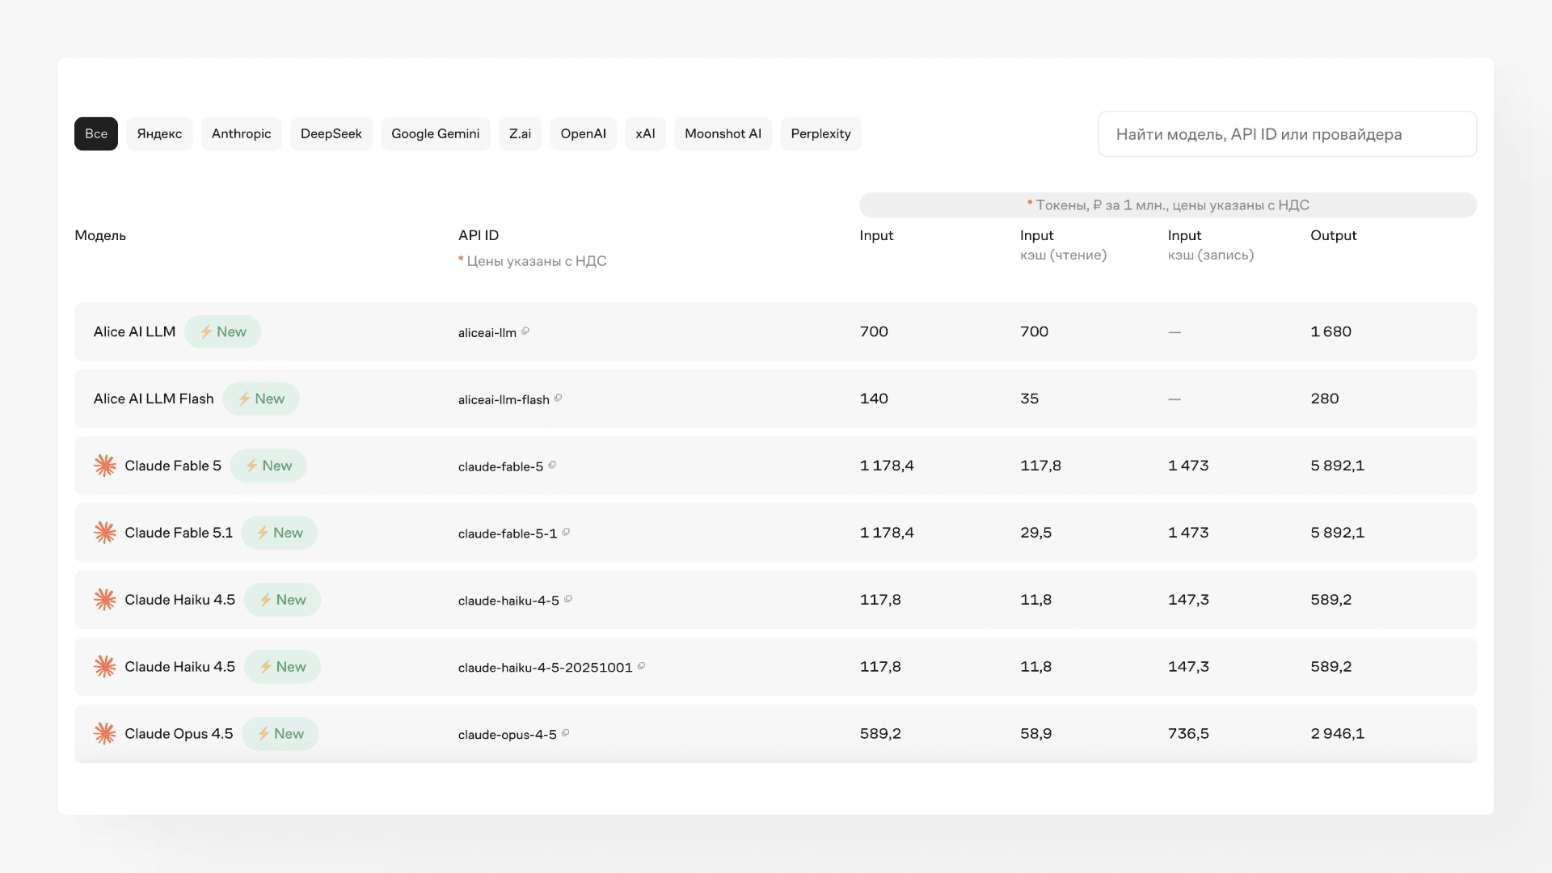Copy the claude-haiku-4-5-20251001 API ID

point(642,667)
